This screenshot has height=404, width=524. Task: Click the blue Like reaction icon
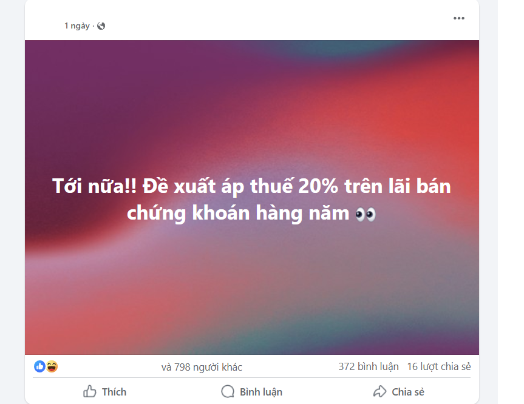[39, 366]
